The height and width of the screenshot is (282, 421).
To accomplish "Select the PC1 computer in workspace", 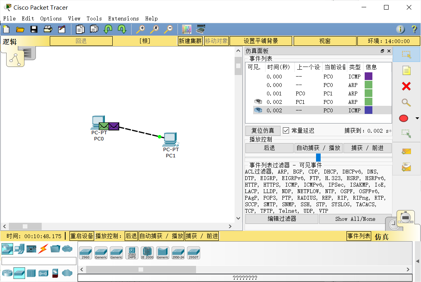I will tap(171, 140).
